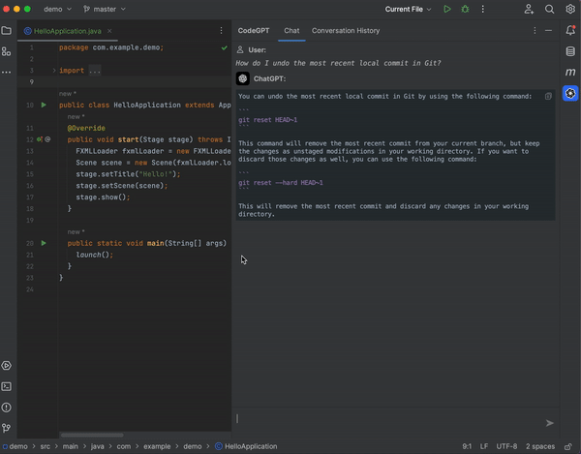581x454 pixels.
Task: Click the folded import ellipsis placeholder
Action: (95, 71)
